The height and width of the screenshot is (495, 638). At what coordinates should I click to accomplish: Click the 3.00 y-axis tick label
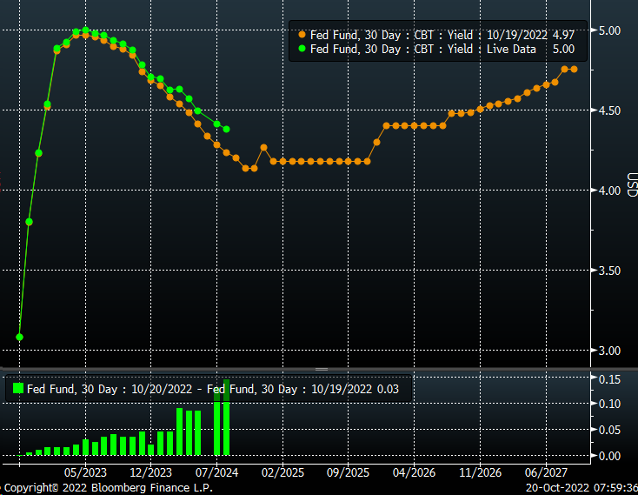pyautogui.click(x=609, y=351)
